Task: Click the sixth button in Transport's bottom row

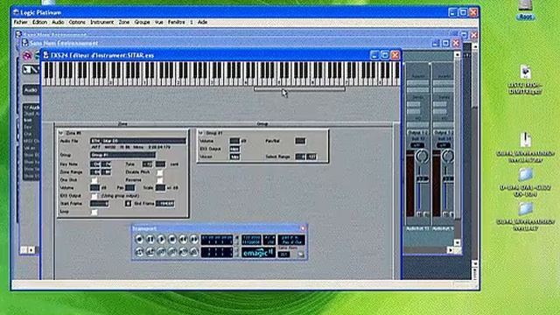Action: pos(194,252)
